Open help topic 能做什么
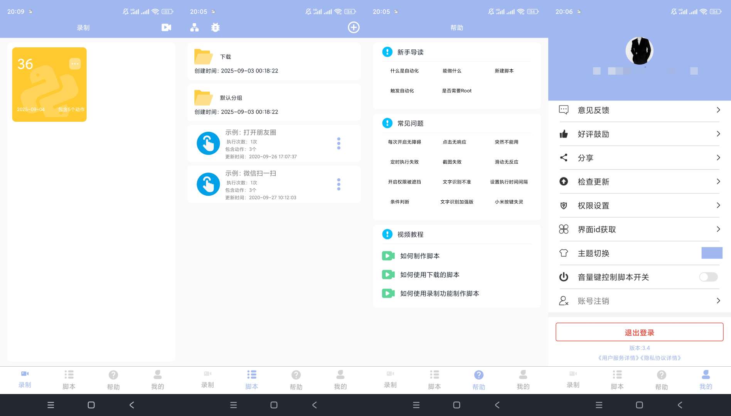Image resolution: width=731 pixels, height=416 pixels. [452, 71]
